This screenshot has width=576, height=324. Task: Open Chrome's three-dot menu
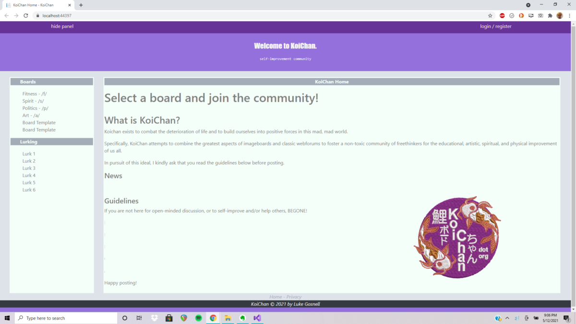pyautogui.click(x=569, y=15)
